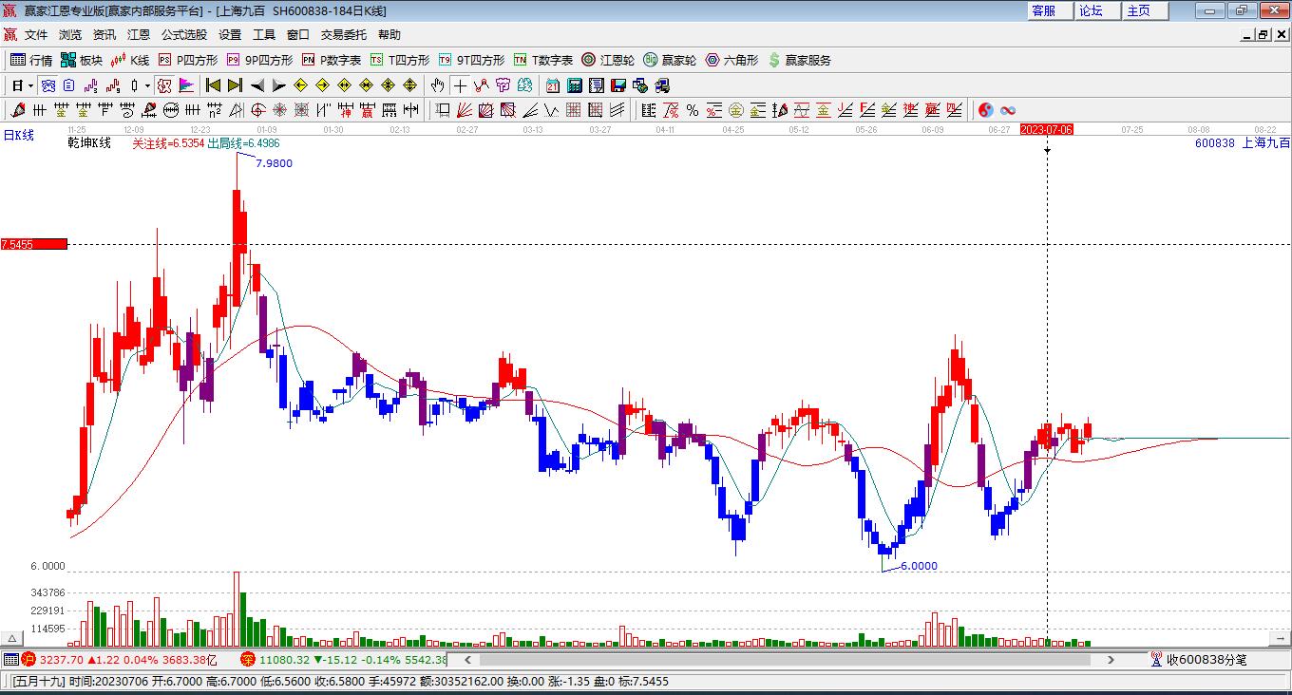
Task: Select the hand pan tool
Action: [437, 85]
